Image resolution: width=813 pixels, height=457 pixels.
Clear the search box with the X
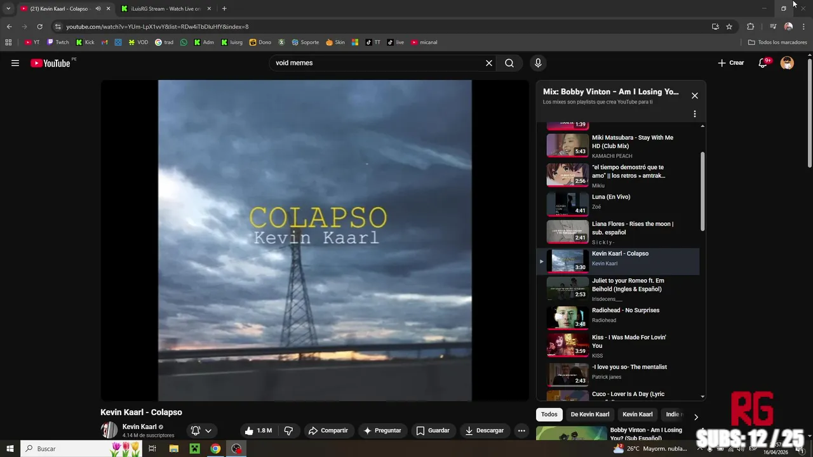pyautogui.click(x=489, y=63)
